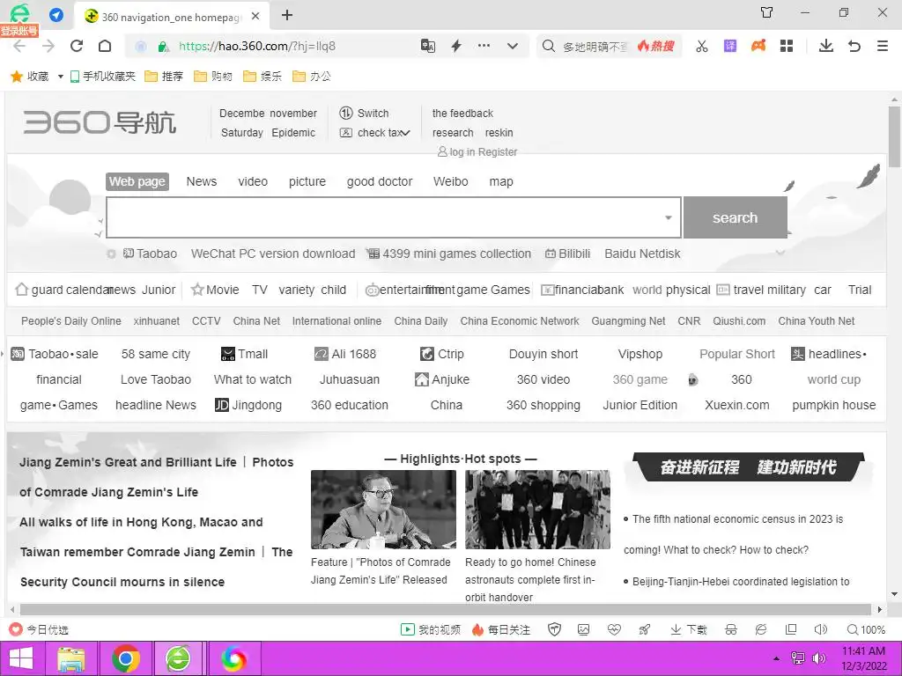Open the reskin link
The height and width of the screenshot is (676, 902).
(x=499, y=133)
